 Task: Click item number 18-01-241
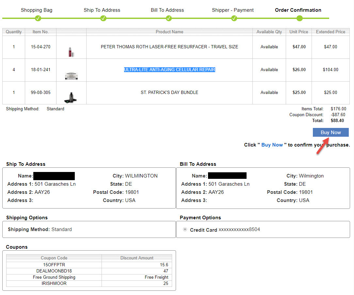click(x=40, y=70)
